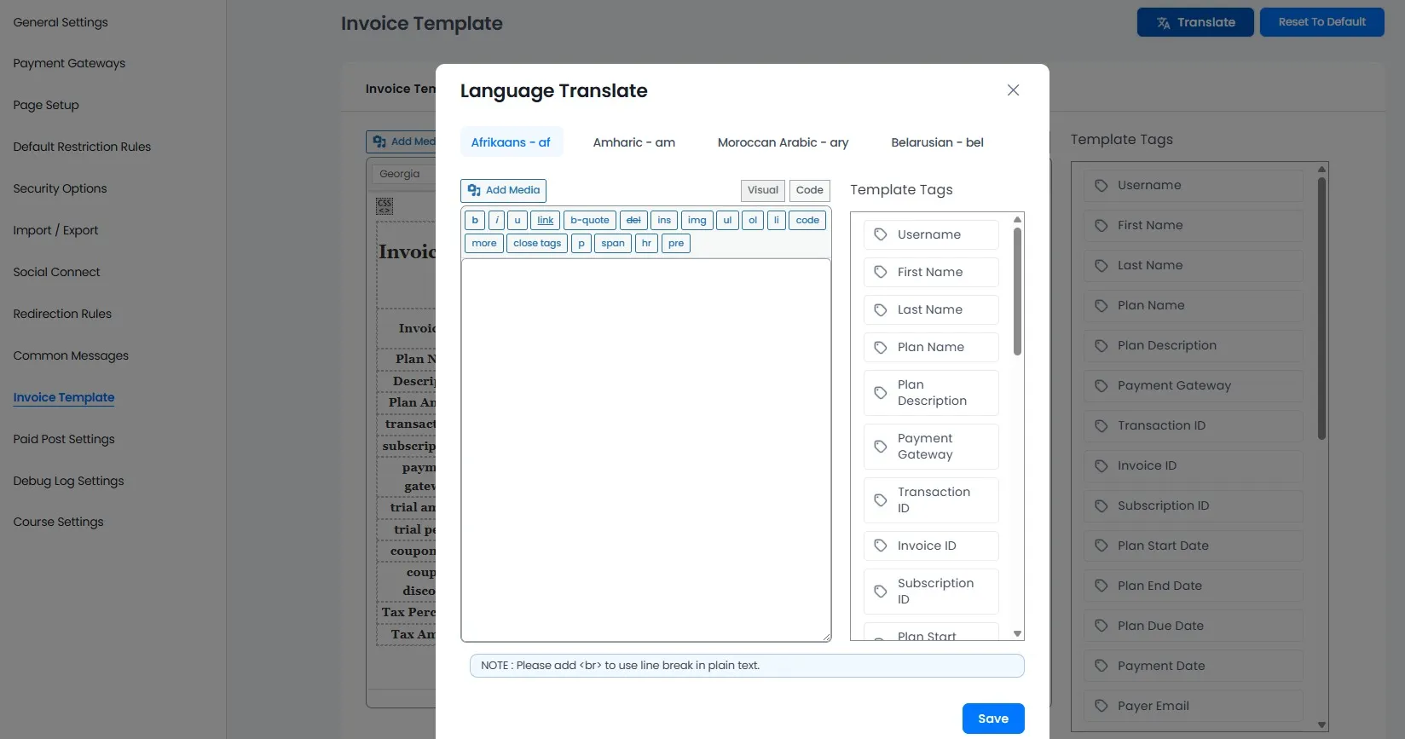Click Payer Email tag in background panel

pyautogui.click(x=1194, y=706)
